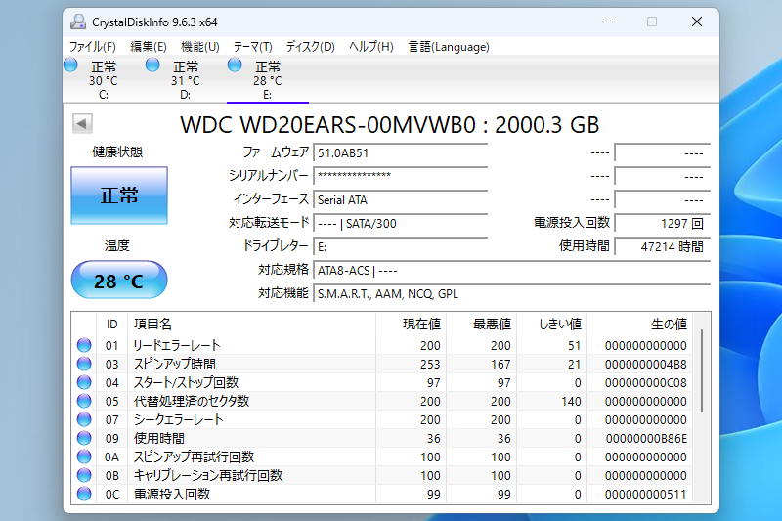Click status icon of row 07 シークエラーレート
This screenshot has height=521, width=782.
pyautogui.click(x=84, y=419)
